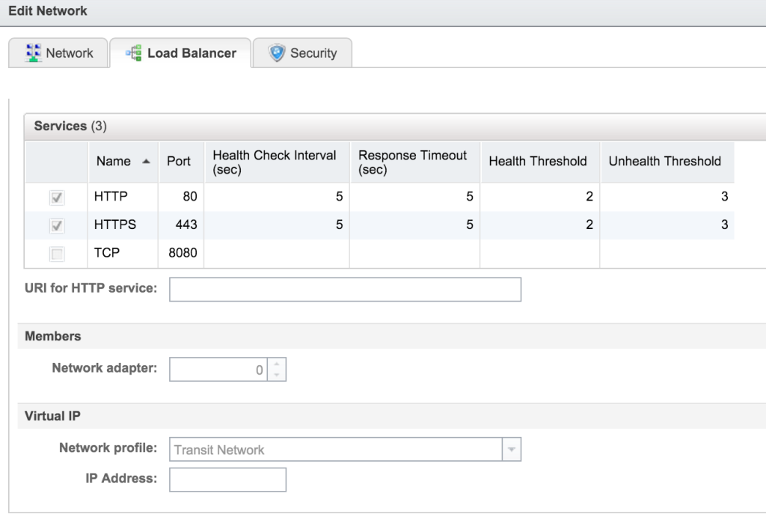Toggle the HTTPS service checkbox

click(57, 225)
